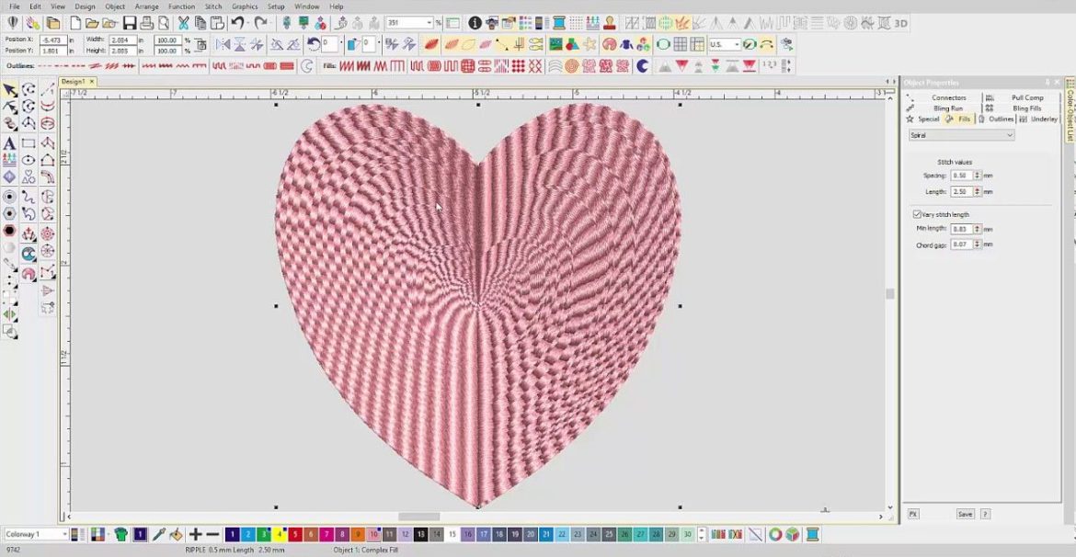
Task: Click the minus remove color icon
Action: point(212,534)
